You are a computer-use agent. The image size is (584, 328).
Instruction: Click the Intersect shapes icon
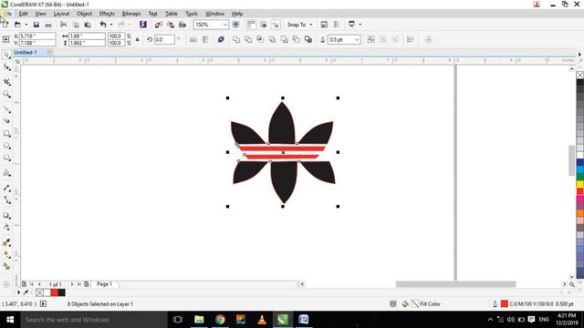(260, 39)
